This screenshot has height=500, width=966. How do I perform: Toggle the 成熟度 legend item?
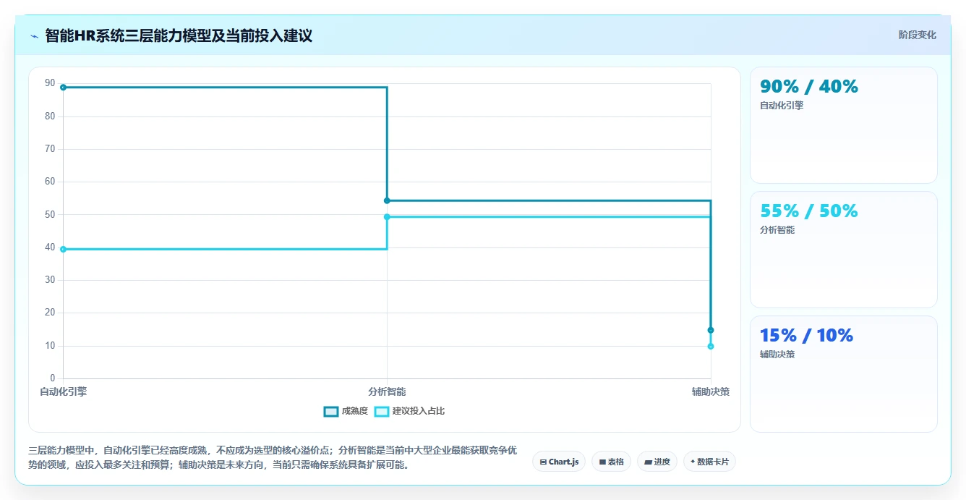coord(346,411)
